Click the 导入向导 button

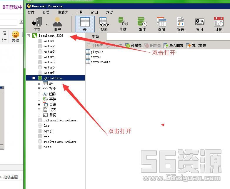[x=174, y=46]
